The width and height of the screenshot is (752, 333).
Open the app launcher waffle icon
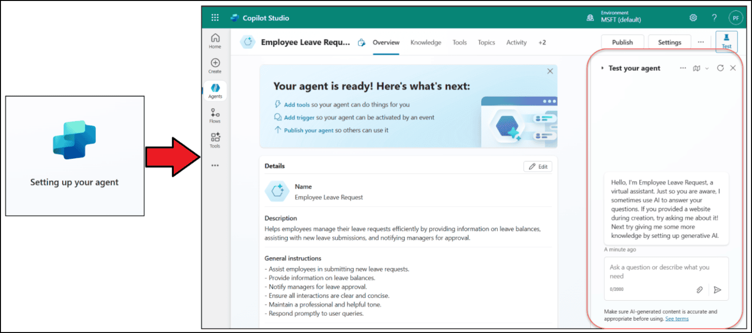[x=215, y=18]
